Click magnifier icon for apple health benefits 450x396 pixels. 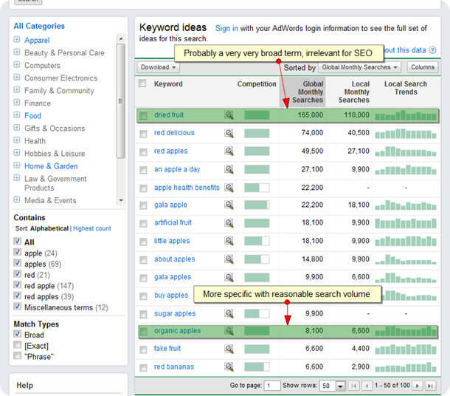pos(229,188)
